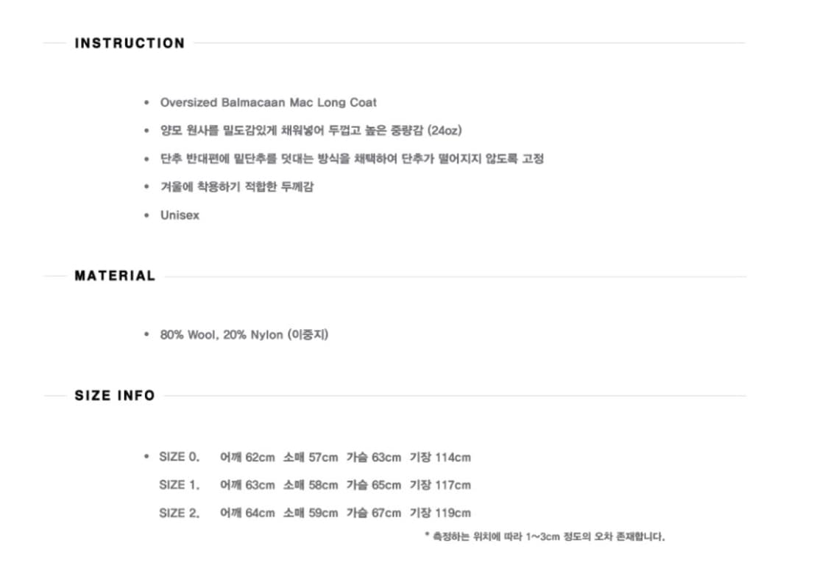This screenshot has height=565, width=828.
Task: Click the 가슴 63cm measurement
Action: point(374,457)
